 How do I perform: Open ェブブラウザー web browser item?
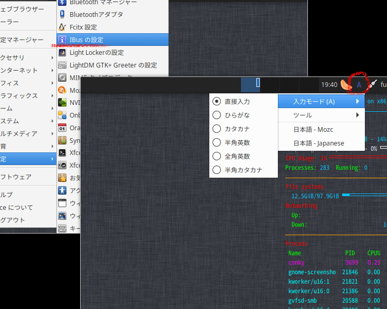point(28,9)
